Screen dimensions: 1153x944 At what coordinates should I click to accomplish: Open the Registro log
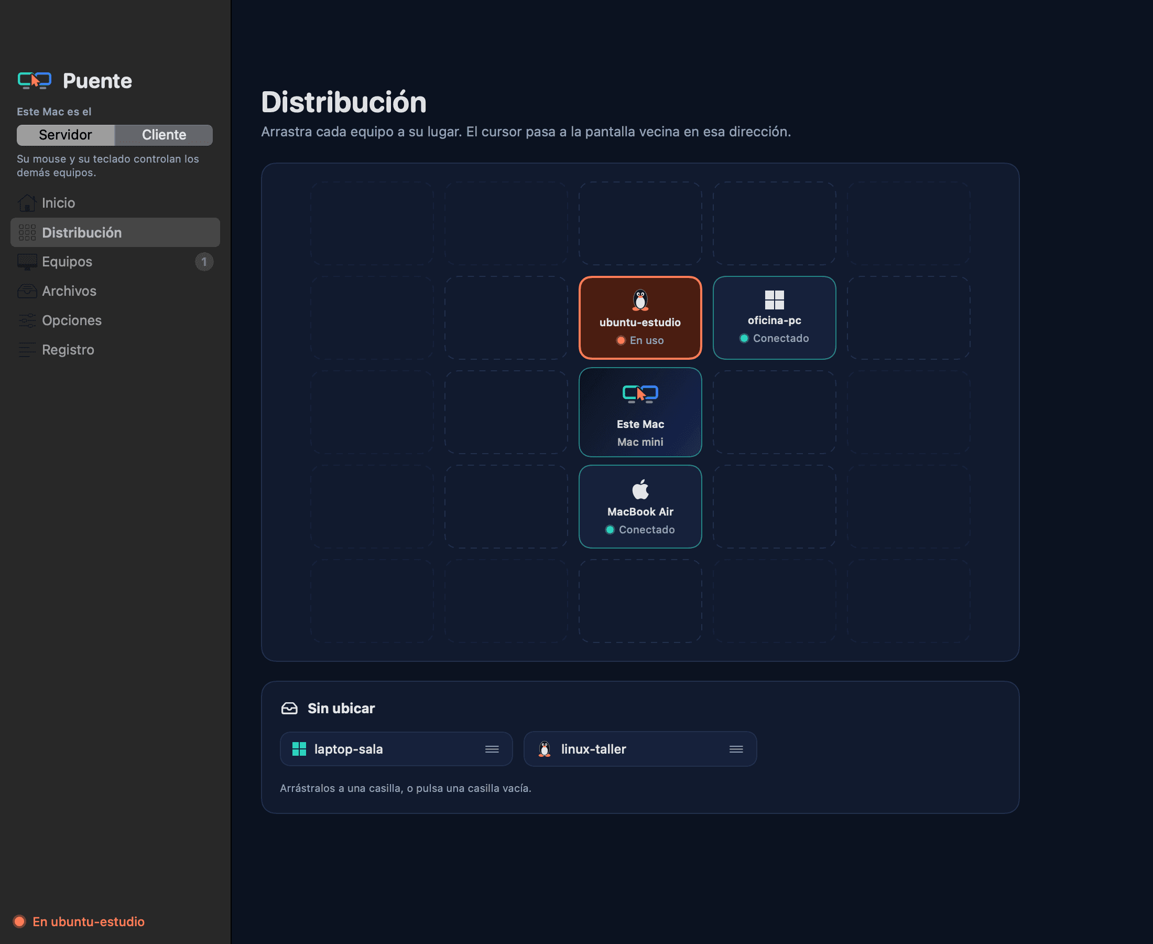pyautogui.click(x=115, y=350)
